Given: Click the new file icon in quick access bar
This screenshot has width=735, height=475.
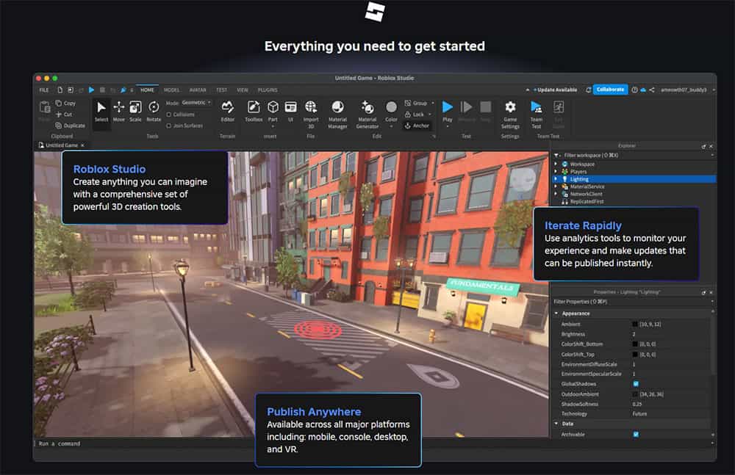Looking at the screenshot, I should click(60, 90).
